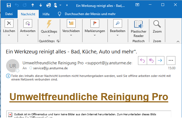Image resolution: width=182 pixels, height=118 pixels.
Task: Expand the Löschen dropdown
Action: coord(9,35)
